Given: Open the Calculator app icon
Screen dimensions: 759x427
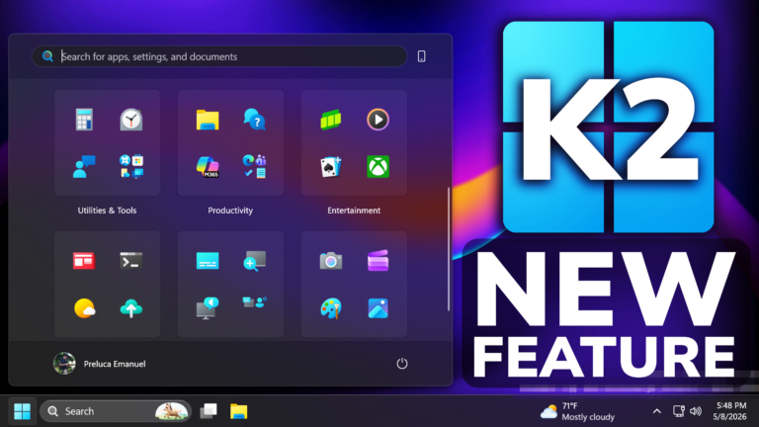Looking at the screenshot, I should click(84, 120).
